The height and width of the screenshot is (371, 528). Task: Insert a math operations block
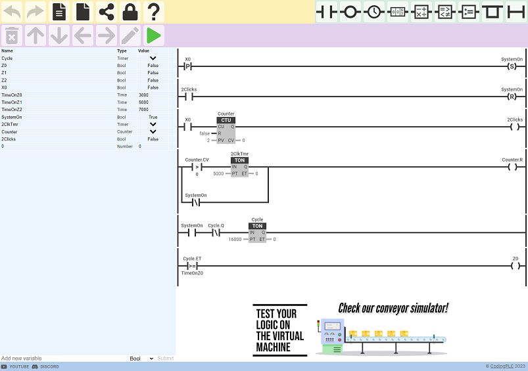coord(421,12)
